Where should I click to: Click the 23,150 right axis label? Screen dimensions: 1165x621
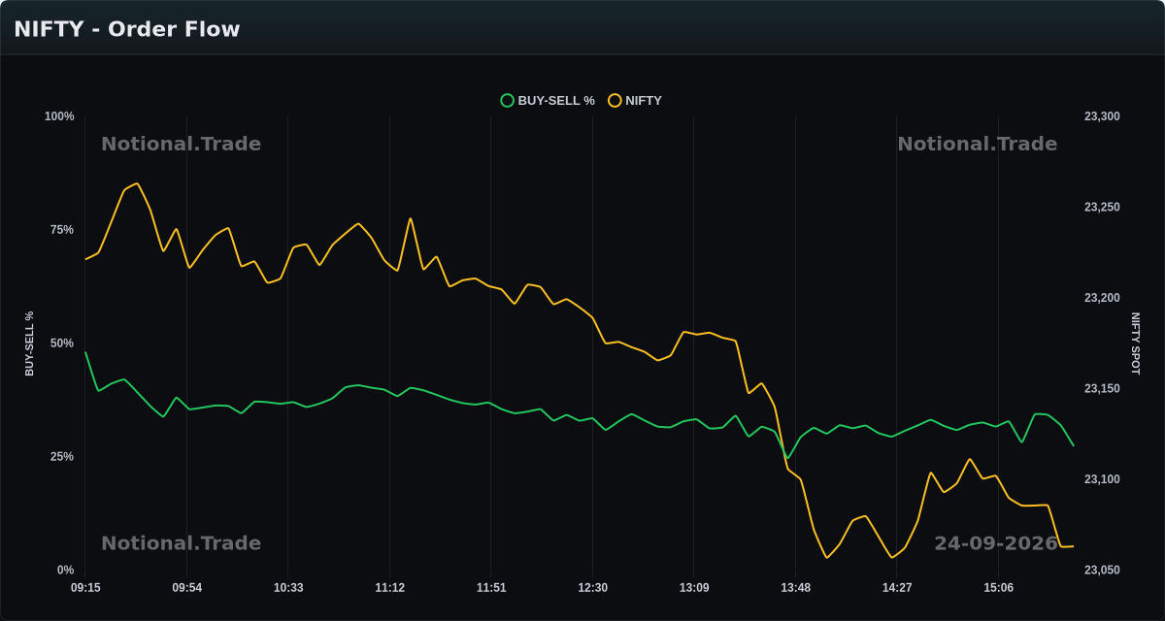[1102, 389]
